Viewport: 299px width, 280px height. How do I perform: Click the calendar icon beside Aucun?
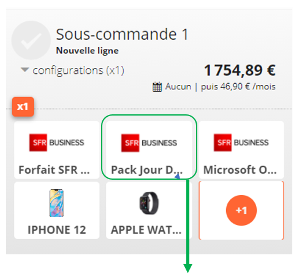coord(157,87)
